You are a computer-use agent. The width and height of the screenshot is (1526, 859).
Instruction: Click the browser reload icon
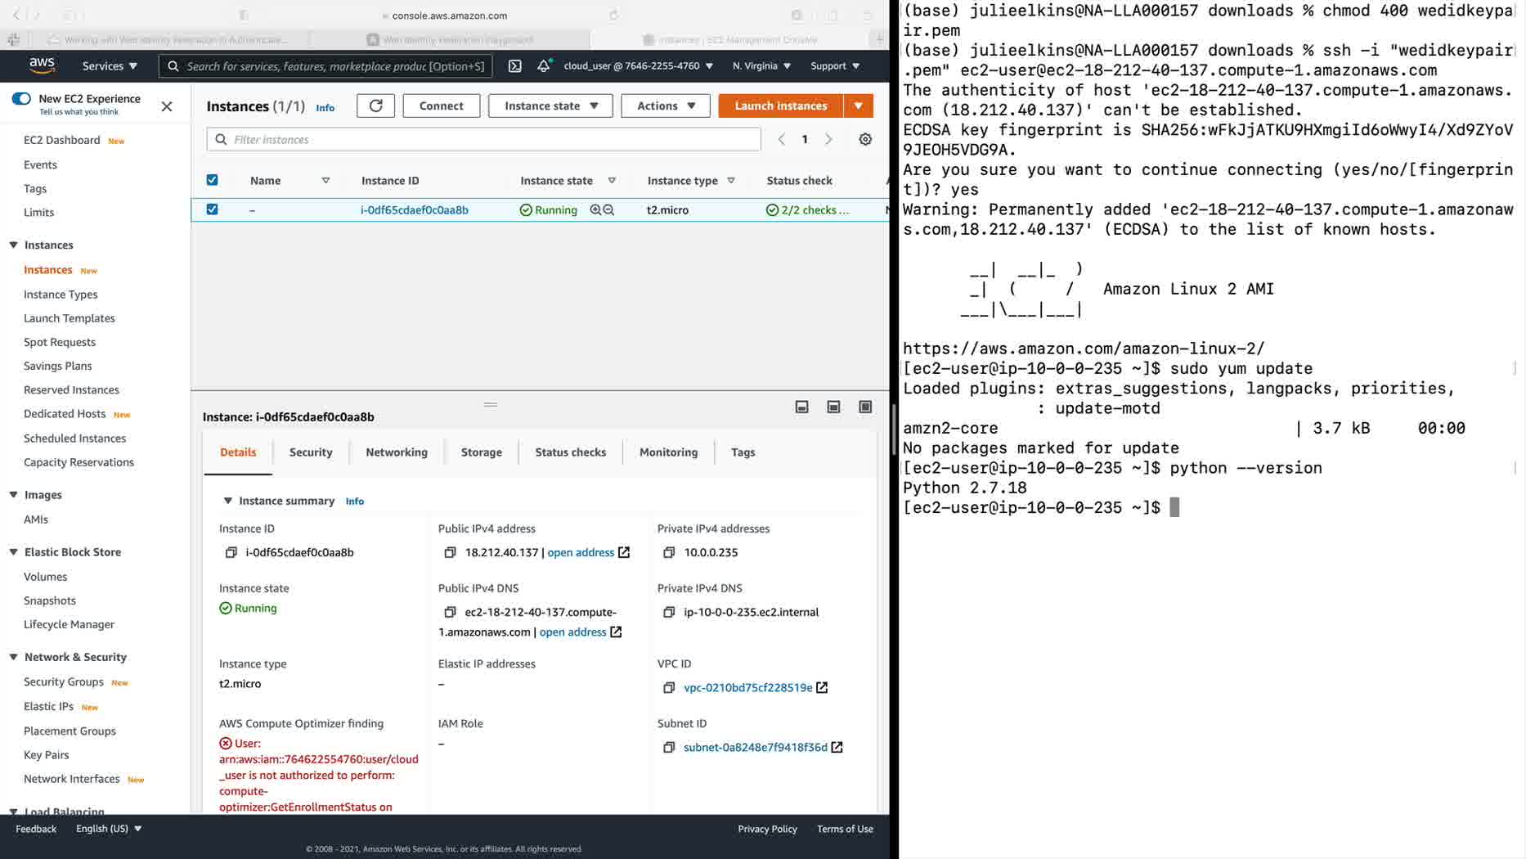click(614, 16)
